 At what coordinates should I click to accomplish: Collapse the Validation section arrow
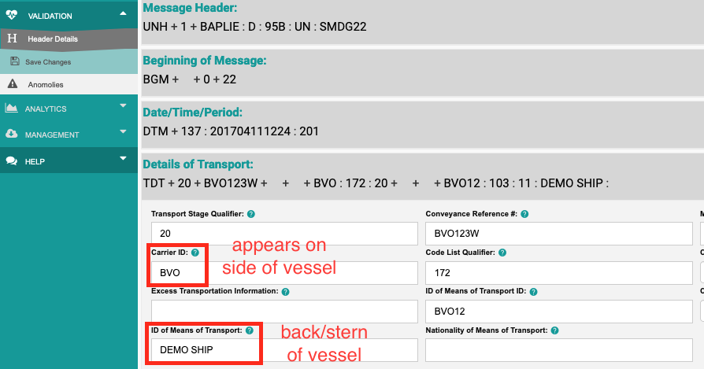123,13
